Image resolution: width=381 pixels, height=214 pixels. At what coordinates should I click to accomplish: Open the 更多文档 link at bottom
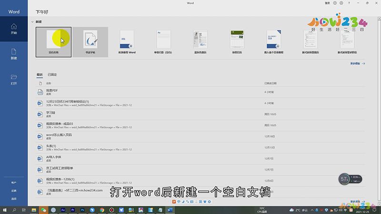(x=358, y=202)
